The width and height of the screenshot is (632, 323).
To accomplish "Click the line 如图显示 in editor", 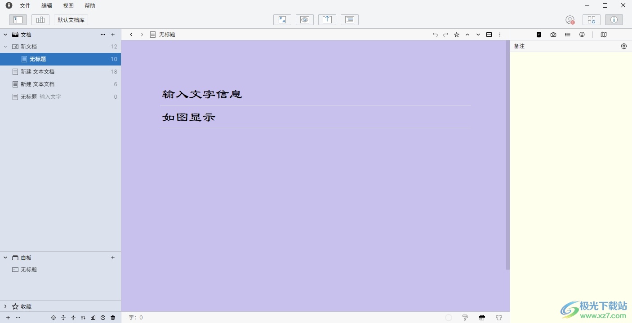I will pos(189,117).
